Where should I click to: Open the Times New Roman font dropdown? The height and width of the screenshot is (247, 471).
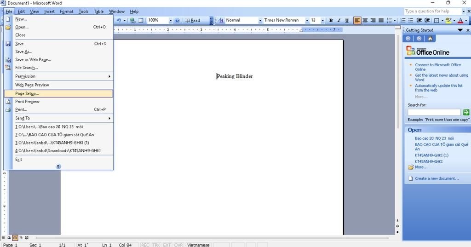(x=307, y=20)
